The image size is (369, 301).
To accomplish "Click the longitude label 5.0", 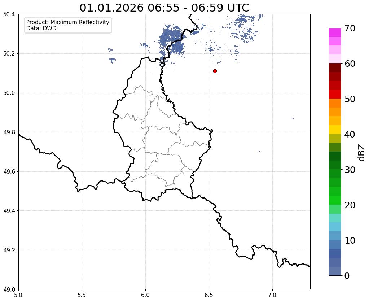I will coord(18,295).
